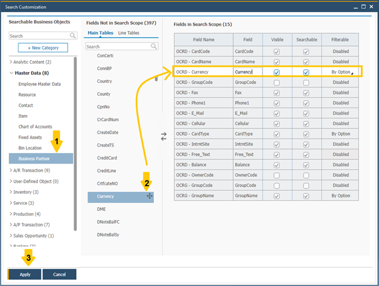Screen dimensions: 379x286
Task: Enable Visible for OCRD - GroupCode
Action: pos(277,83)
